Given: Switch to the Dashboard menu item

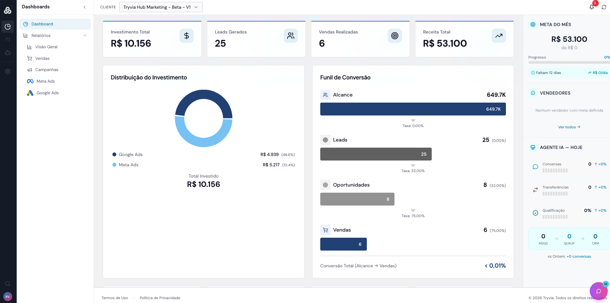Looking at the screenshot, I should tap(42, 24).
